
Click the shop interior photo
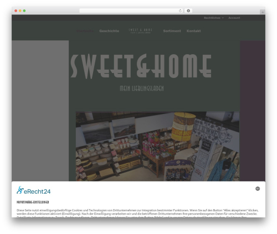point(157,146)
